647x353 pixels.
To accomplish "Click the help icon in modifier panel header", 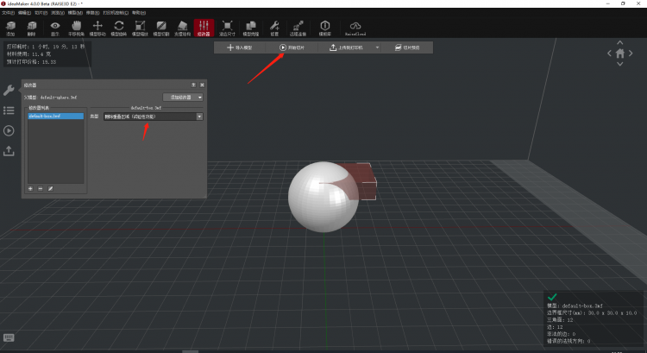I will pyautogui.click(x=193, y=85).
